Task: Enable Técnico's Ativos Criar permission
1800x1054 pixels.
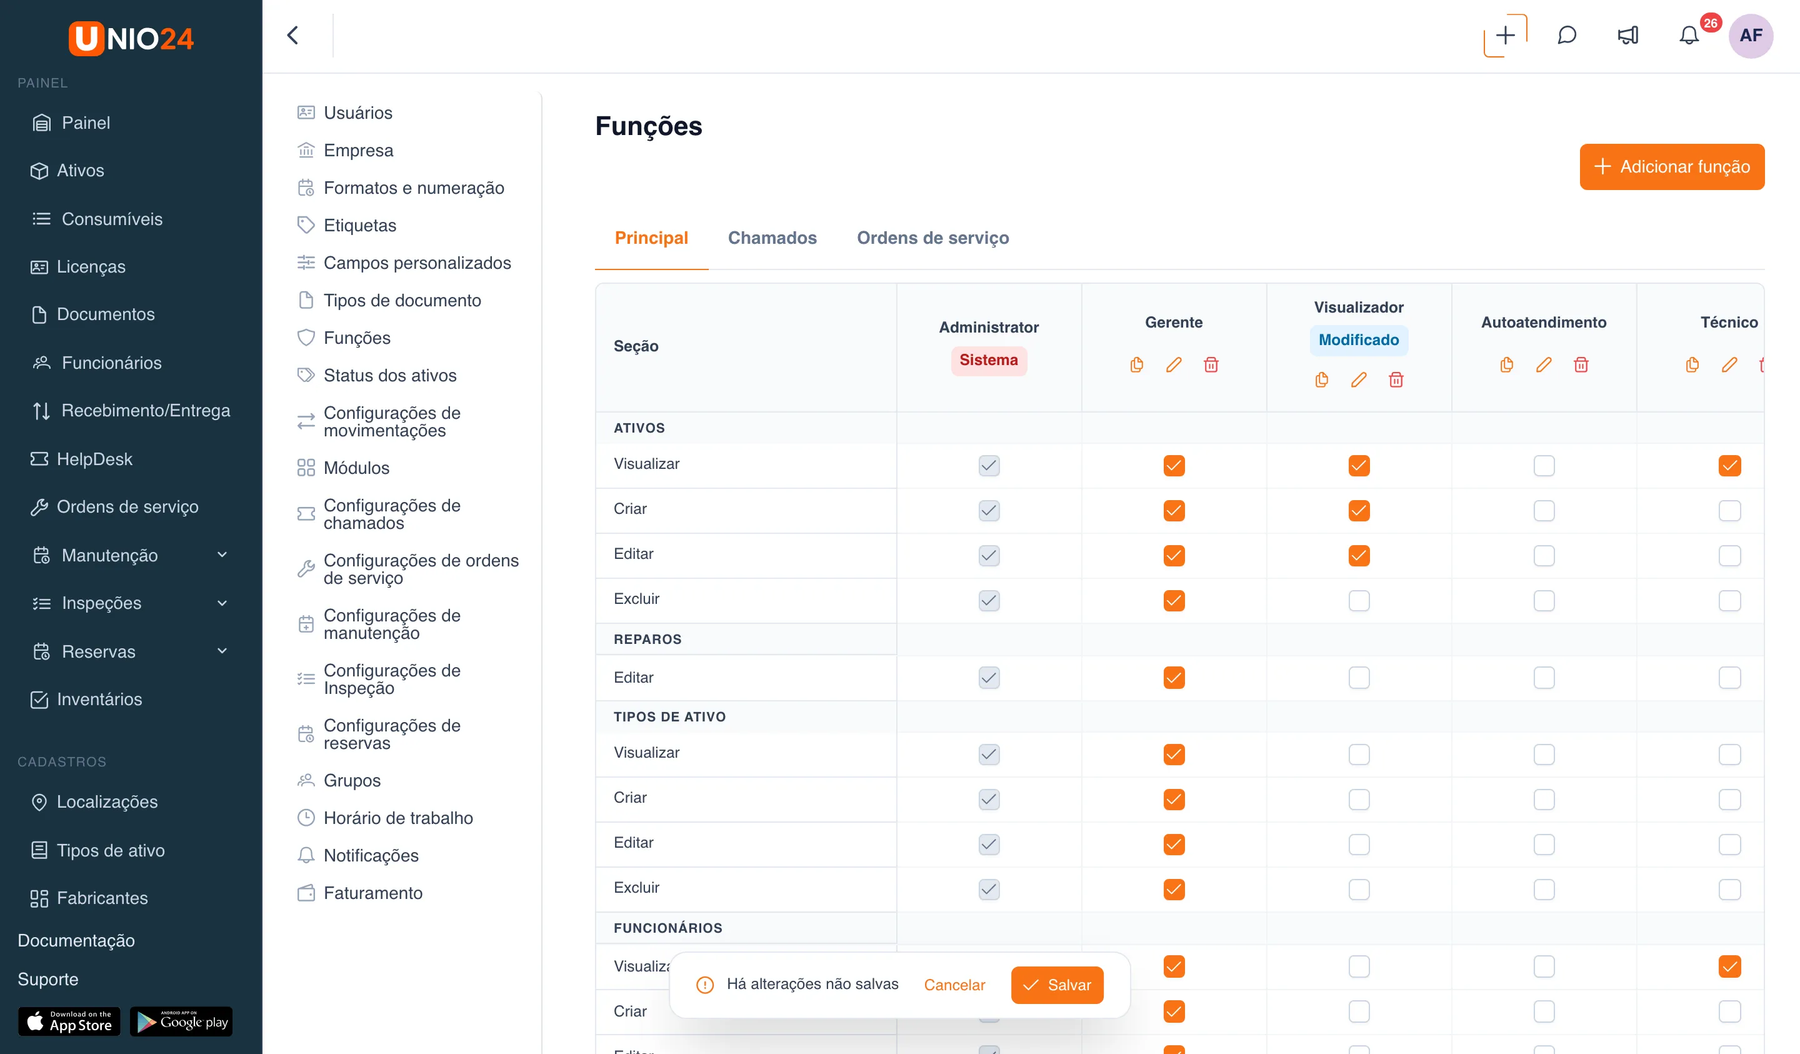Action: point(1729,511)
